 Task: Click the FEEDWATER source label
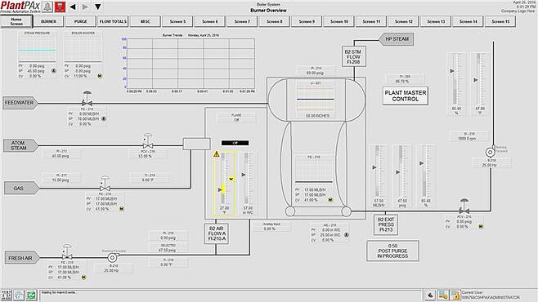[20, 103]
